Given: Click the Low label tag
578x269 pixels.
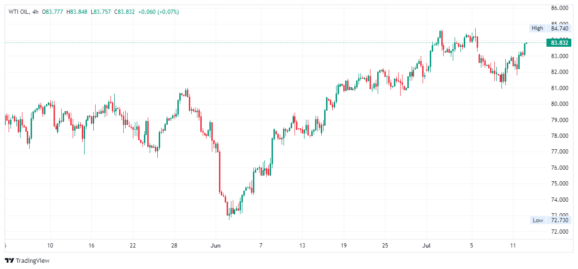Looking at the screenshot, I should tap(538, 220).
